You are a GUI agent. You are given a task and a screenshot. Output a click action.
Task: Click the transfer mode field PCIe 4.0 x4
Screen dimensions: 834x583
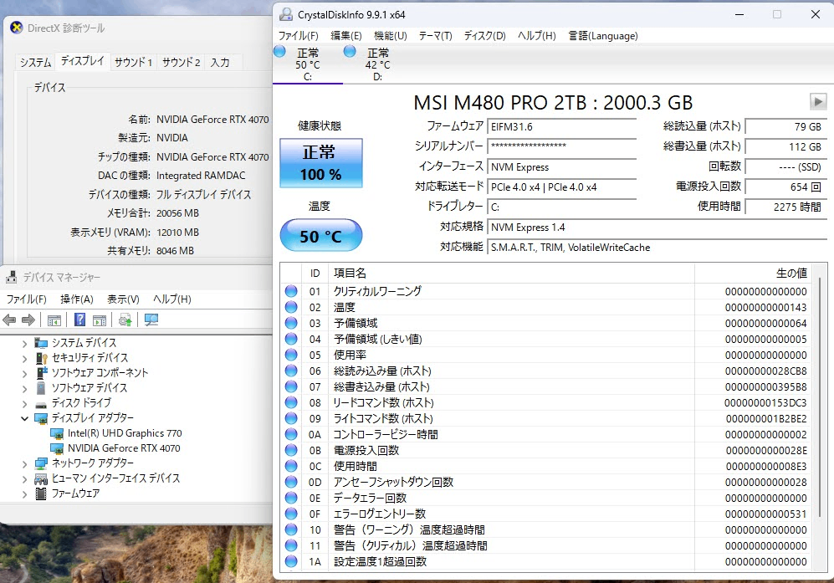pos(561,187)
